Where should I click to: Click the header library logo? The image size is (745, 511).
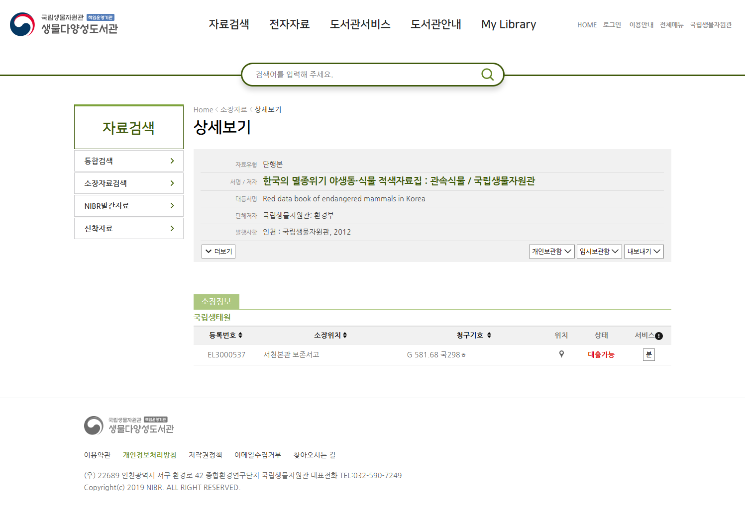(64, 24)
